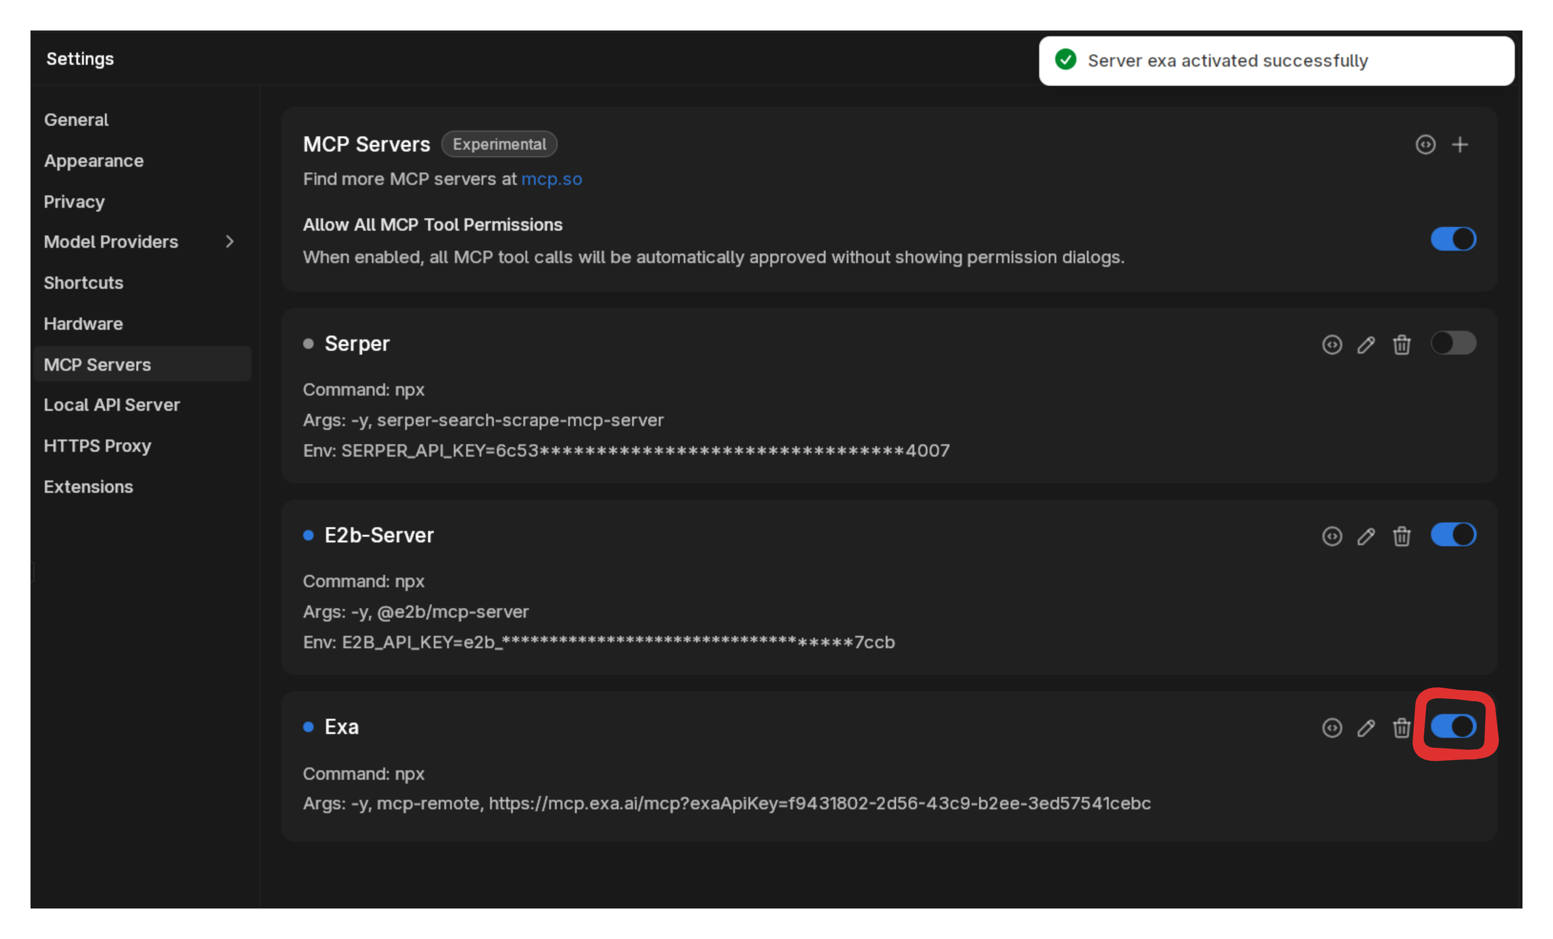
Task: Turn off the Exa server
Action: pyautogui.click(x=1453, y=726)
